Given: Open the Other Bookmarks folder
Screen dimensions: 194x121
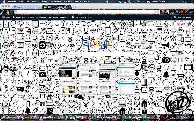Looking at the screenshot, I should 182,18.
